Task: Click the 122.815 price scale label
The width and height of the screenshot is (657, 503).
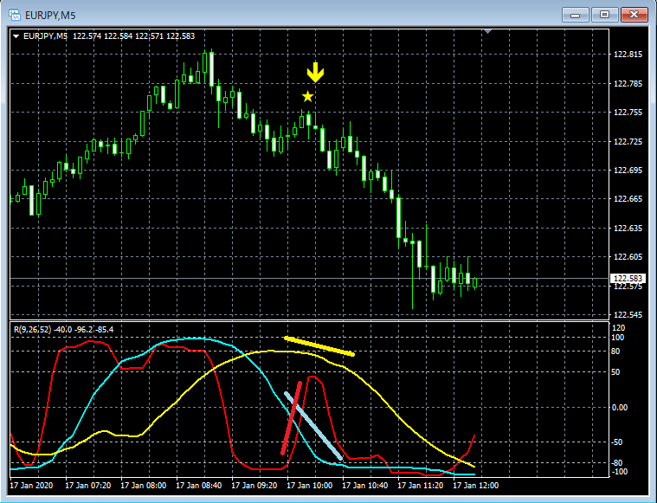Action: point(628,54)
